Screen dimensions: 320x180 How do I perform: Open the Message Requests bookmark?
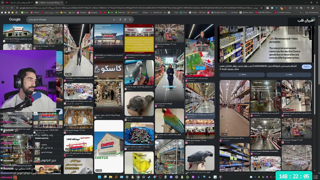[219, 12]
